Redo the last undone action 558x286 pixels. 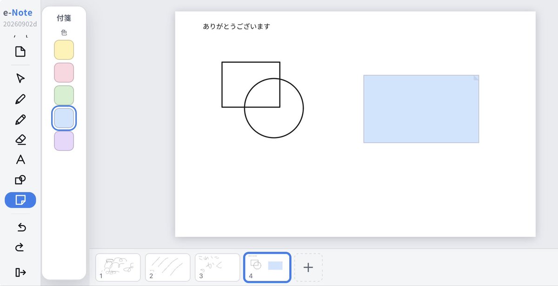coord(20,247)
